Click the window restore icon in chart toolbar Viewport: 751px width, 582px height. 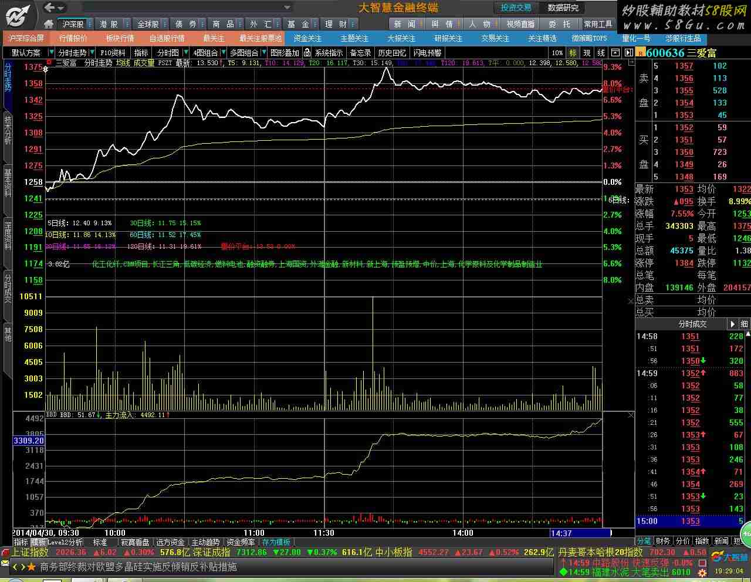tap(615, 53)
